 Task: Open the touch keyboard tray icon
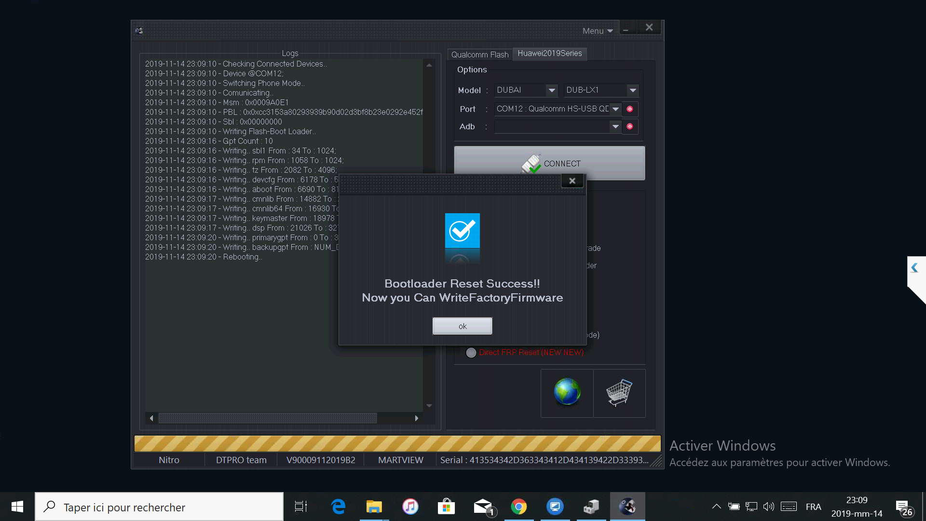point(789,507)
